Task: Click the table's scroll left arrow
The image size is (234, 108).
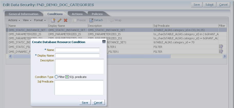Action: 11,56
